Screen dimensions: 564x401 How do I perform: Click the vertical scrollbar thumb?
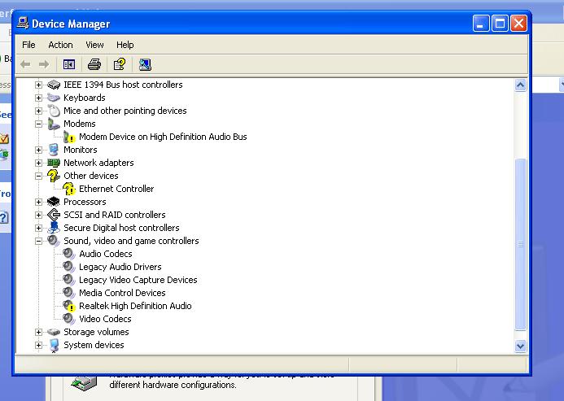point(521,244)
